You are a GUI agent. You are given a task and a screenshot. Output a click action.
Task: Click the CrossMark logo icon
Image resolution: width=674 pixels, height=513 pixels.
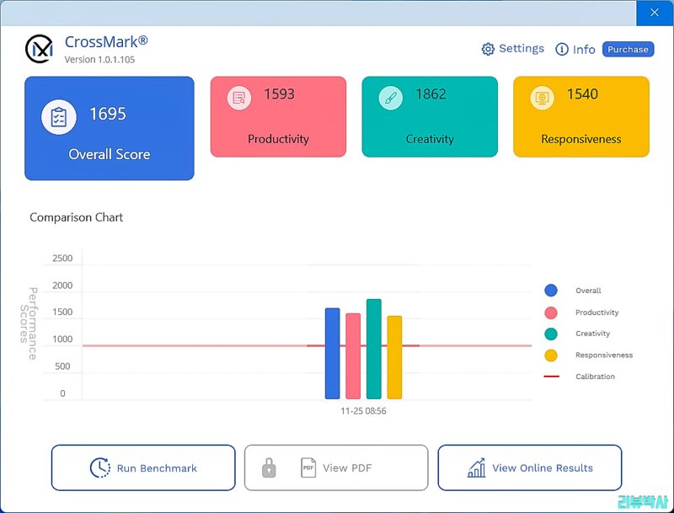click(x=39, y=49)
